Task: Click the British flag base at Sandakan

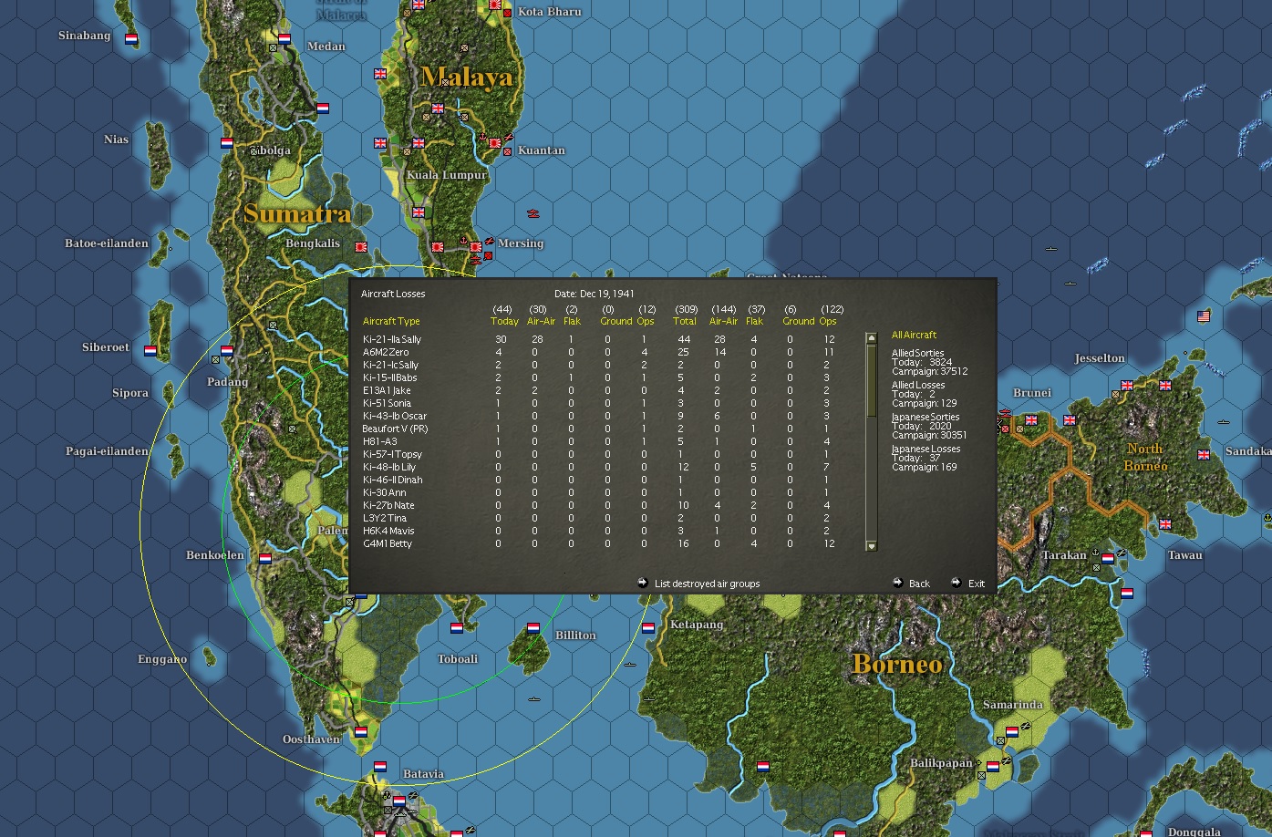Action: click(1204, 454)
